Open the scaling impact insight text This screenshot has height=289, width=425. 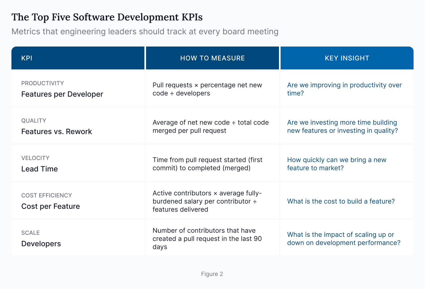click(x=344, y=239)
